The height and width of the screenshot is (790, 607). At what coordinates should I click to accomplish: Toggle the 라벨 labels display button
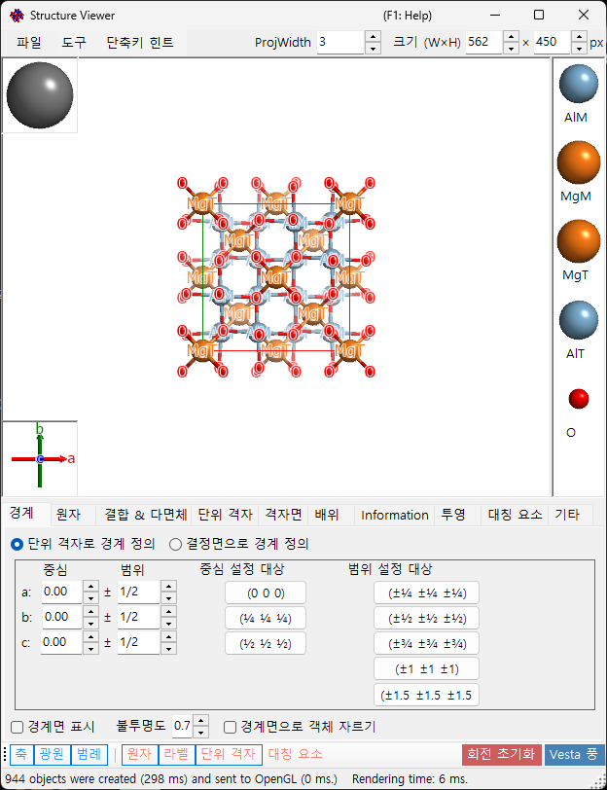(x=176, y=754)
